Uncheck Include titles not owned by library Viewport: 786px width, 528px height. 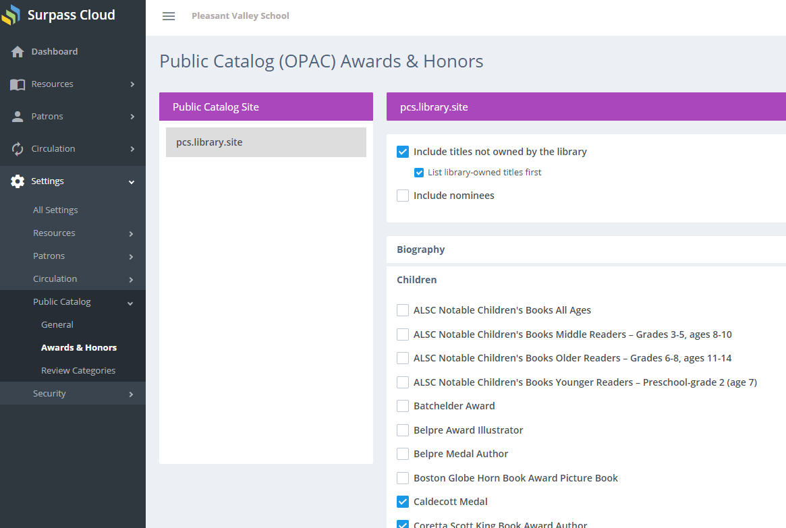(x=403, y=152)
